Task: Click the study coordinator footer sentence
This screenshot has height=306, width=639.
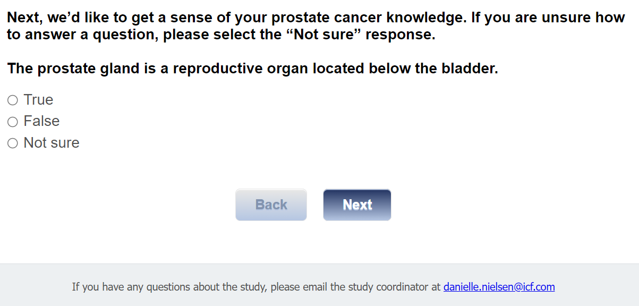Action: point(256,287)
